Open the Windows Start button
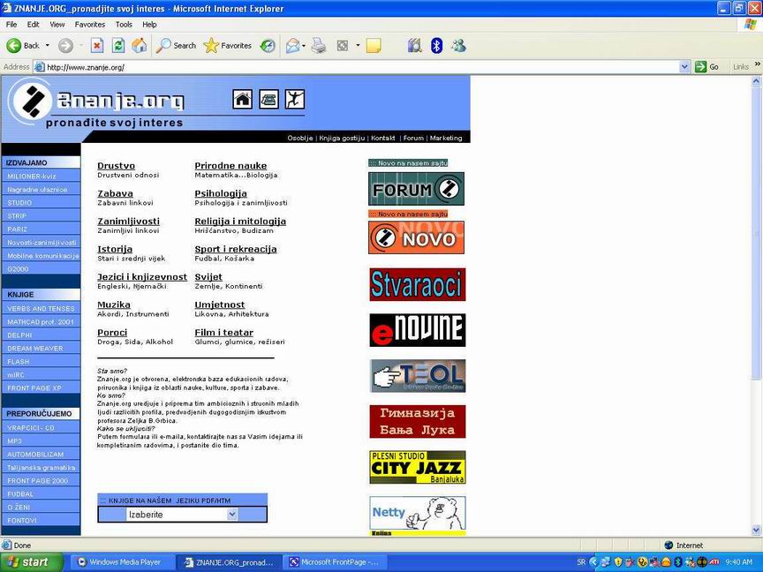This screenshot has width=763, height=572. click(32, 562)
